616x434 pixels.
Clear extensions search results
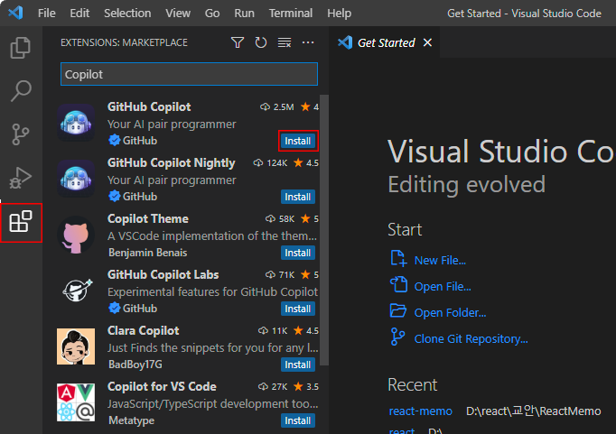click(x=285, y=42)
